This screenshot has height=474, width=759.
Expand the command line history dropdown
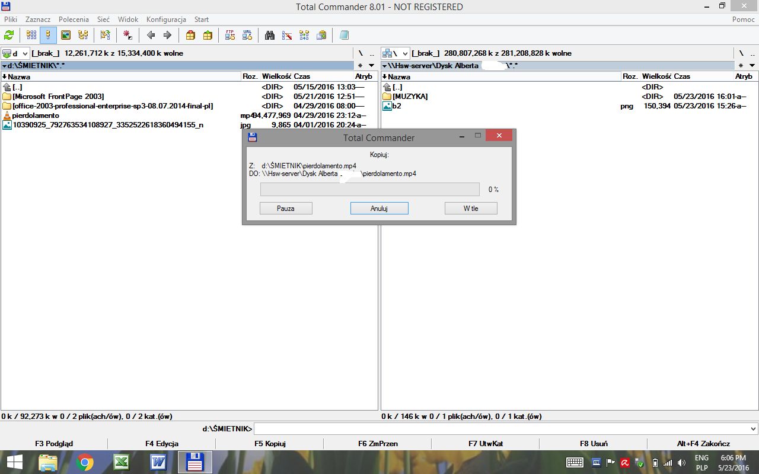[753, 428]
